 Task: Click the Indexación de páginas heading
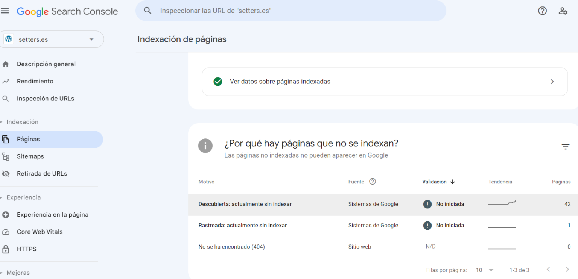(x=182, y=39)
